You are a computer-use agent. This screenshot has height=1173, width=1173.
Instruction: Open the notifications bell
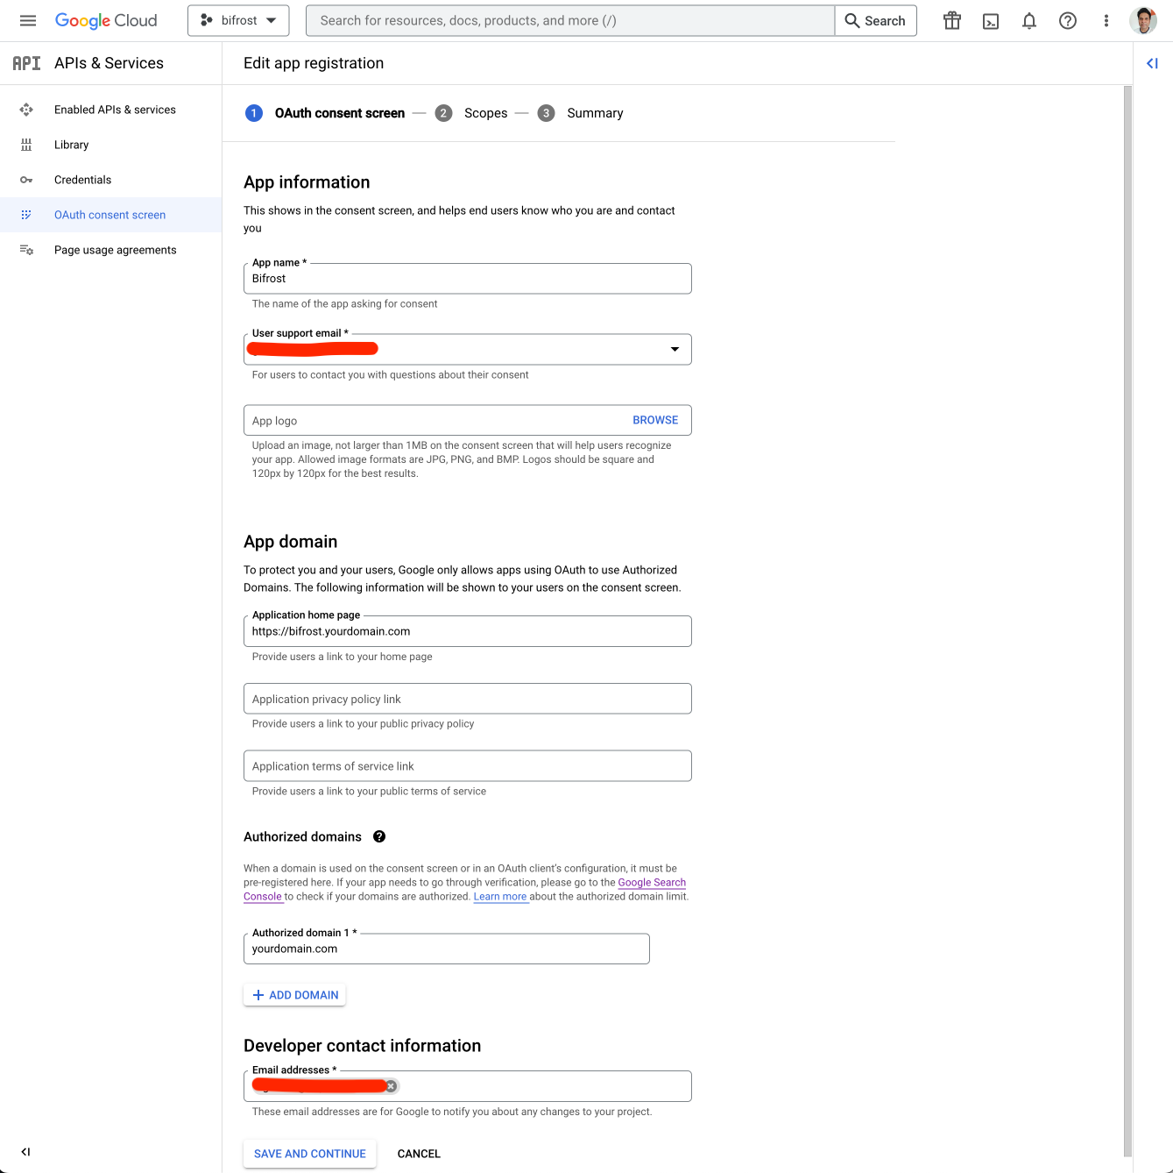click(x=1029, y=20)
